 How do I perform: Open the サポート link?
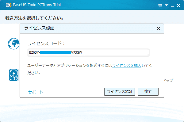tap(36, 92)
